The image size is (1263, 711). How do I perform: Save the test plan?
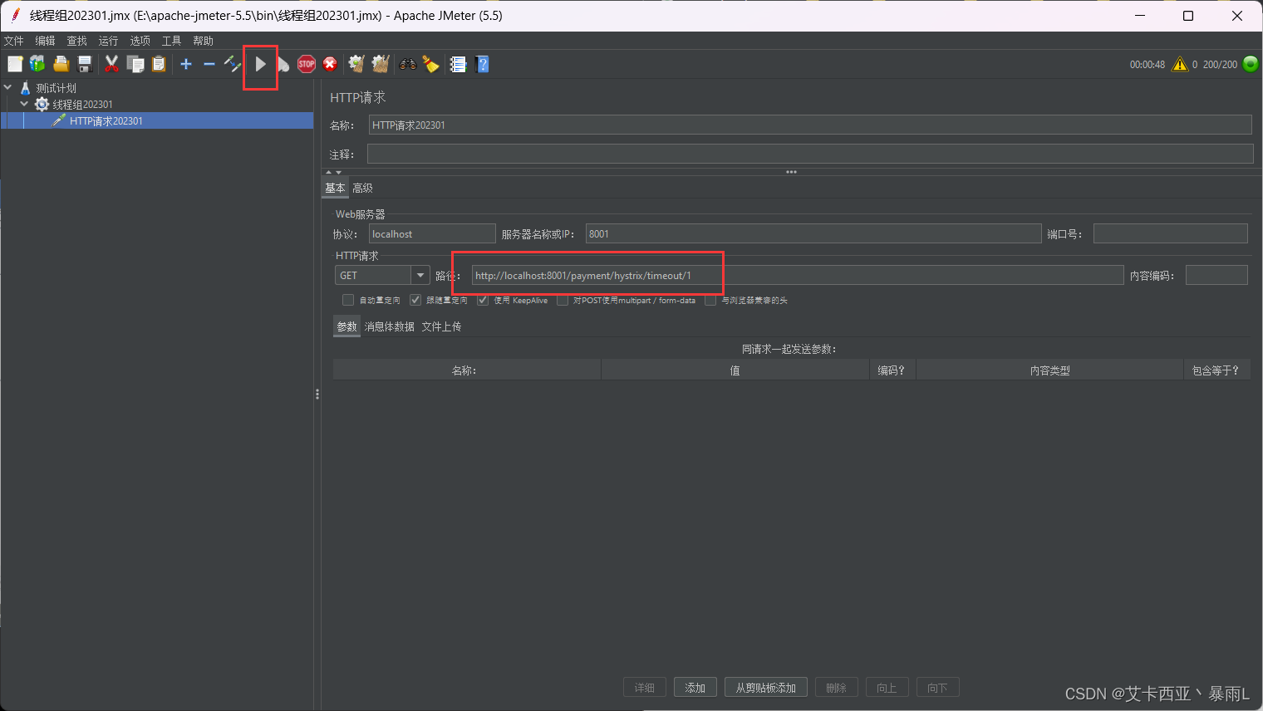point(84,64)
